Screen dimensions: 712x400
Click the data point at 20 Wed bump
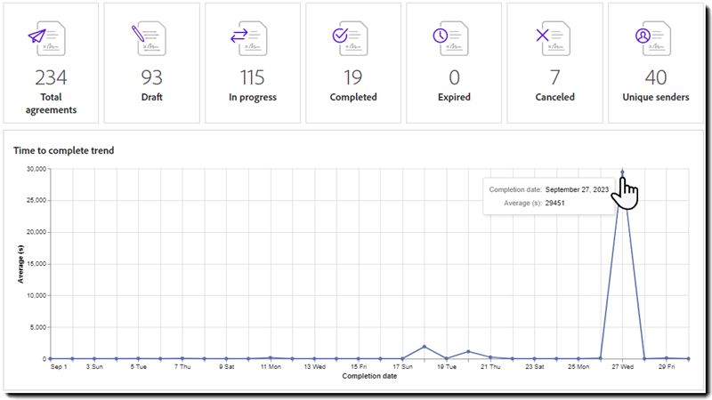coord(468,351)
